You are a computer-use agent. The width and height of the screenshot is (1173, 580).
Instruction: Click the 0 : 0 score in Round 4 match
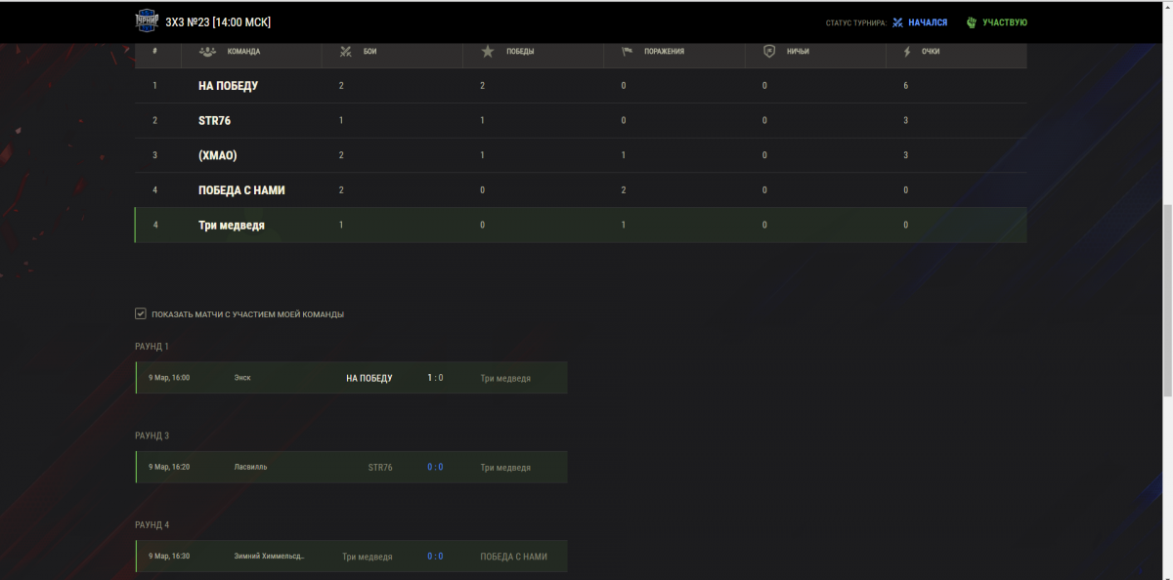pyautogui.click(x=435, y=557)
